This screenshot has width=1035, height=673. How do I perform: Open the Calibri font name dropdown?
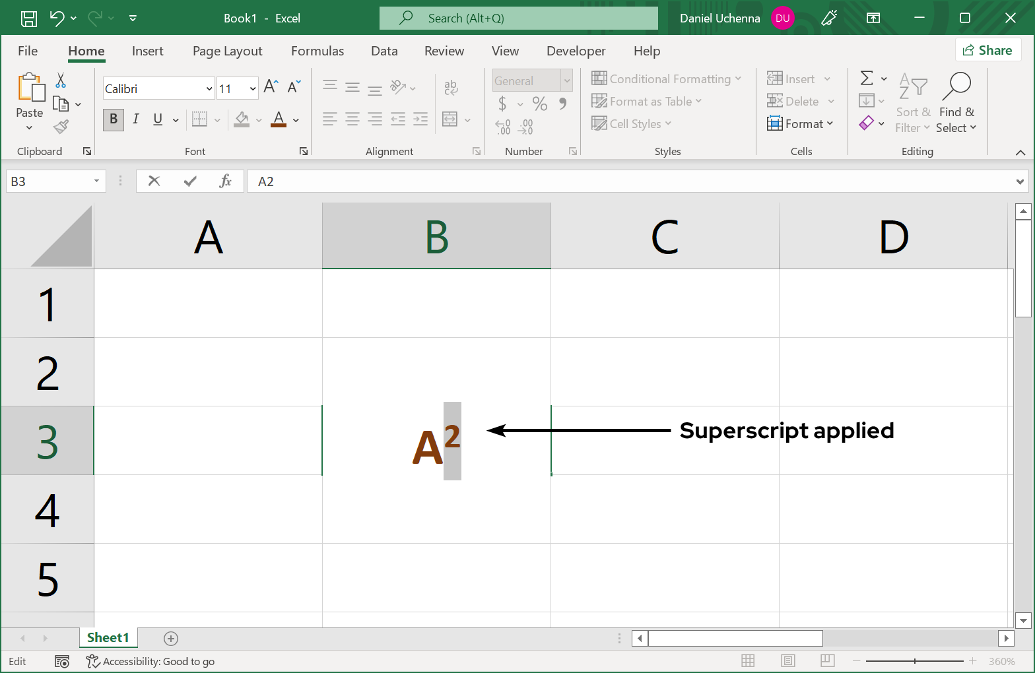pyautogui.click(x=209, y=88)
